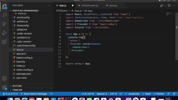The image size is (178, 100).
Task: Click Prettier status bar item
Action: (159, 94)
